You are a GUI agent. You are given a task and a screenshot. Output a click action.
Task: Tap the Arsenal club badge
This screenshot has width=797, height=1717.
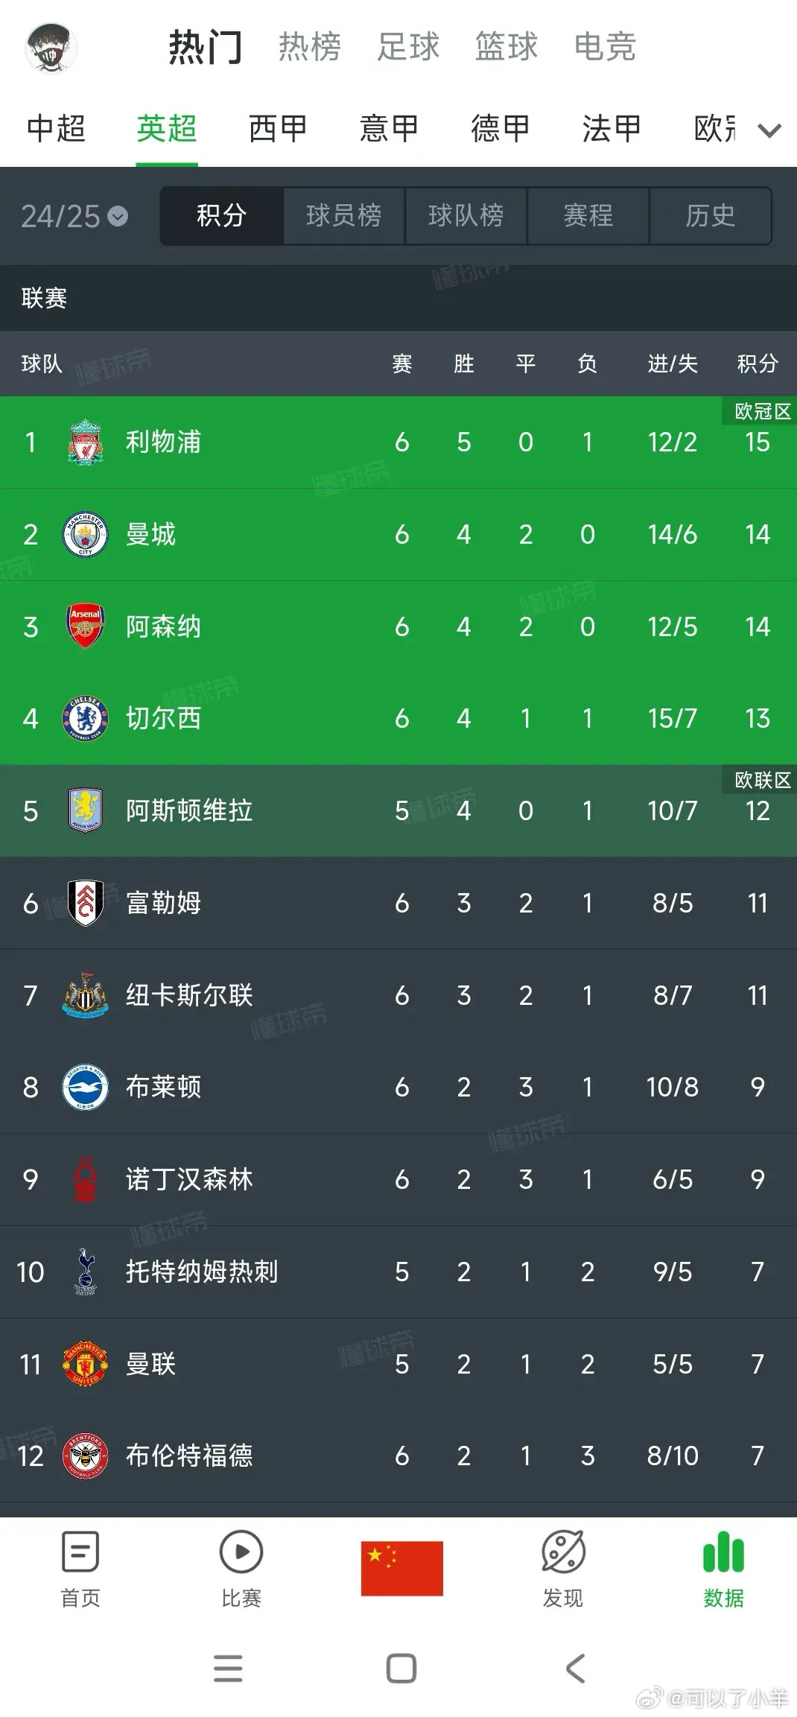(x=86, y=626)
